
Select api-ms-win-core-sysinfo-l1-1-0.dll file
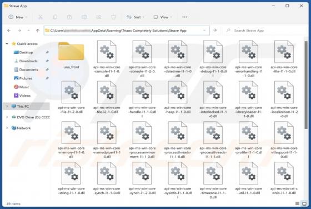pyautogui.click(x=178, y=180)
